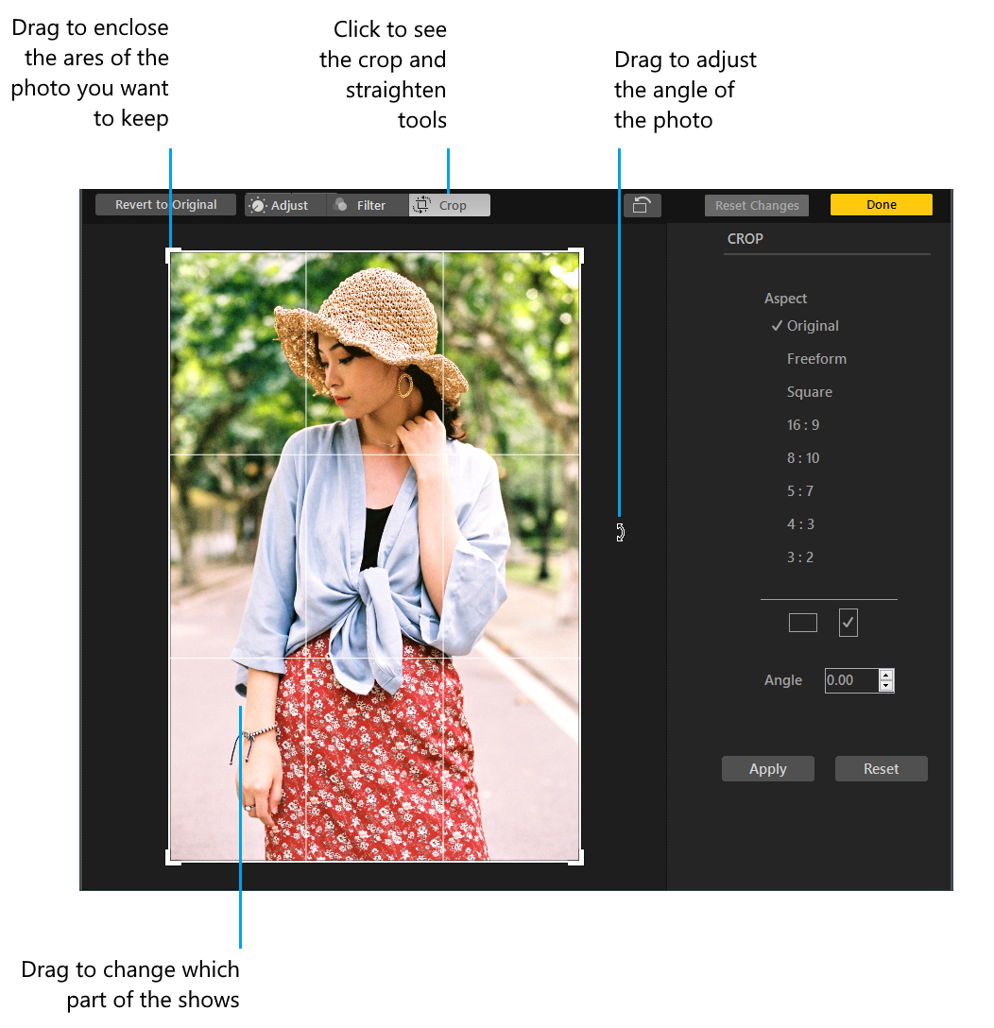Click the Filter tab's circles icon
The height and width of the screenshot is (1028, 994).
coord(340,204)
